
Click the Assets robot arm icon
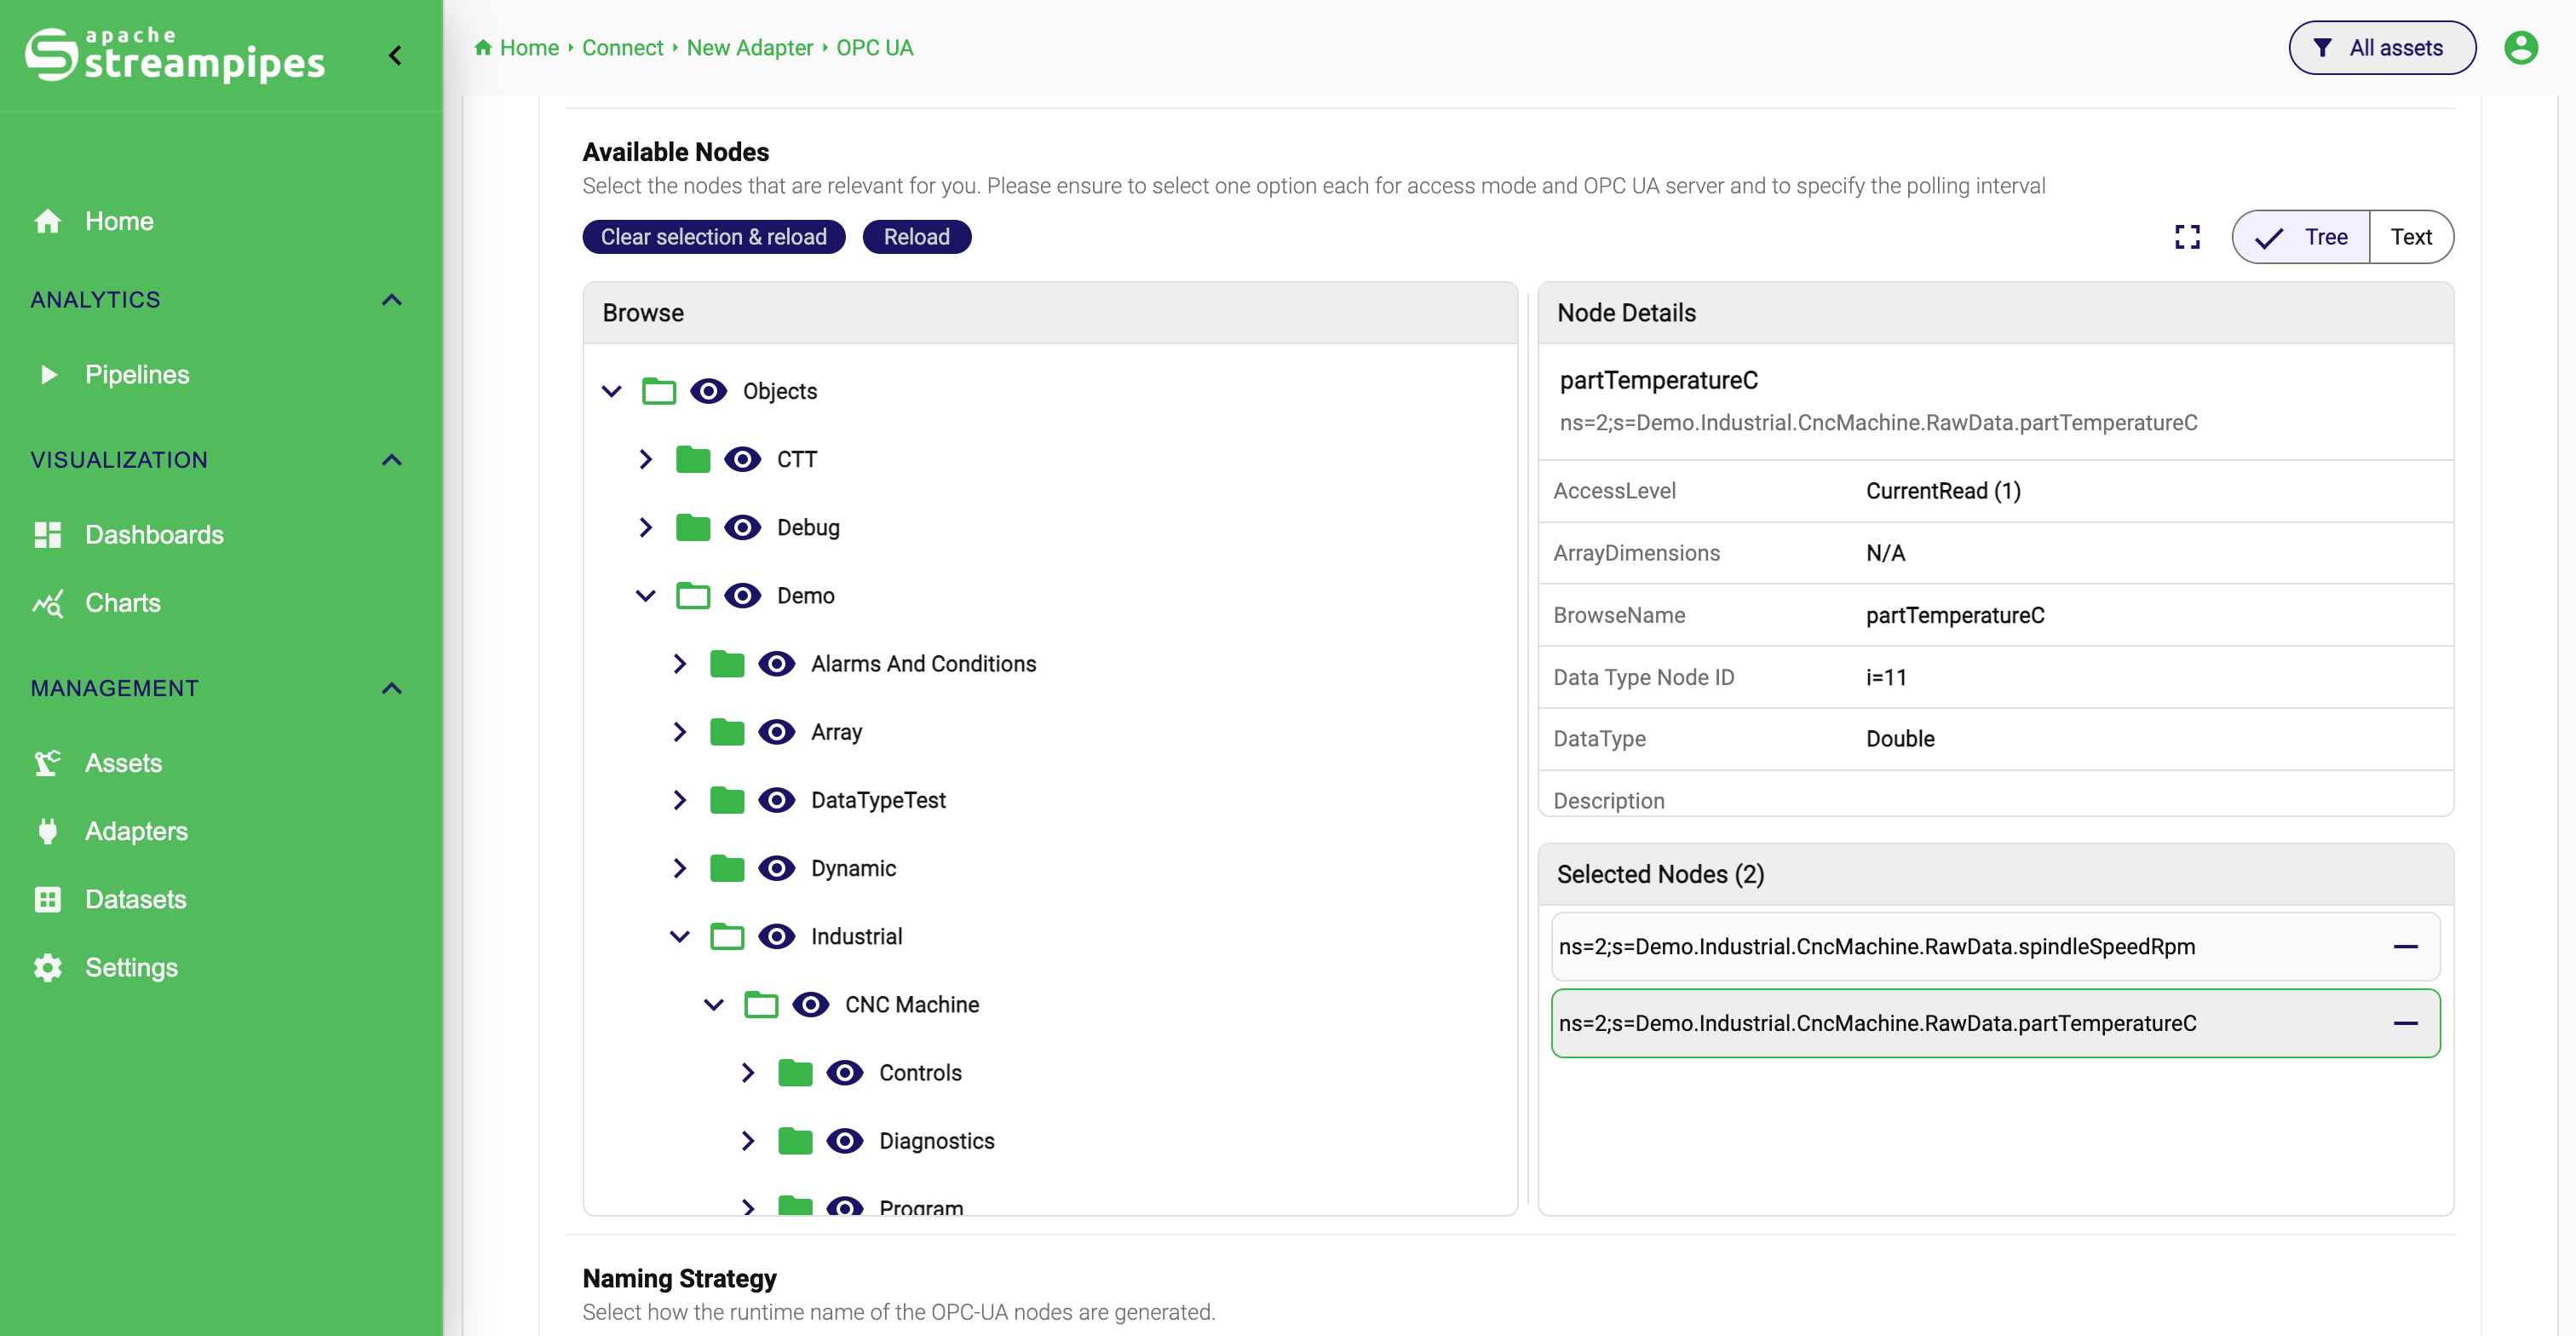47,763
